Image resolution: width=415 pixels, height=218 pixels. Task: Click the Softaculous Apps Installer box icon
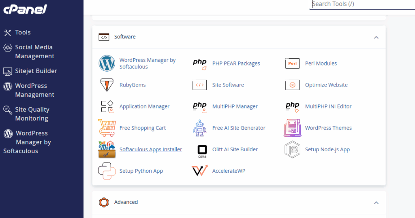click(x=107, y=150)
